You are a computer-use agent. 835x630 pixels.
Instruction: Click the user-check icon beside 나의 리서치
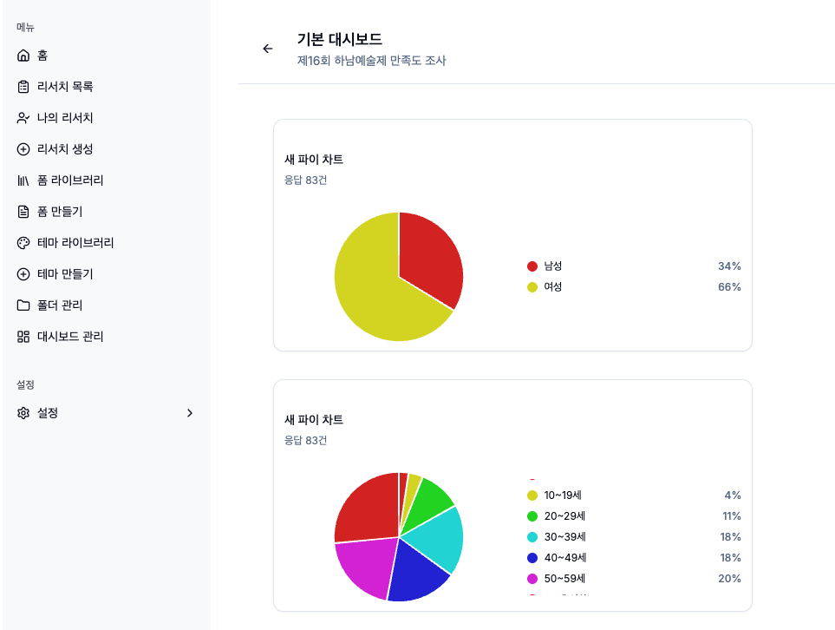pyautogui.click(x=23, y=118)
